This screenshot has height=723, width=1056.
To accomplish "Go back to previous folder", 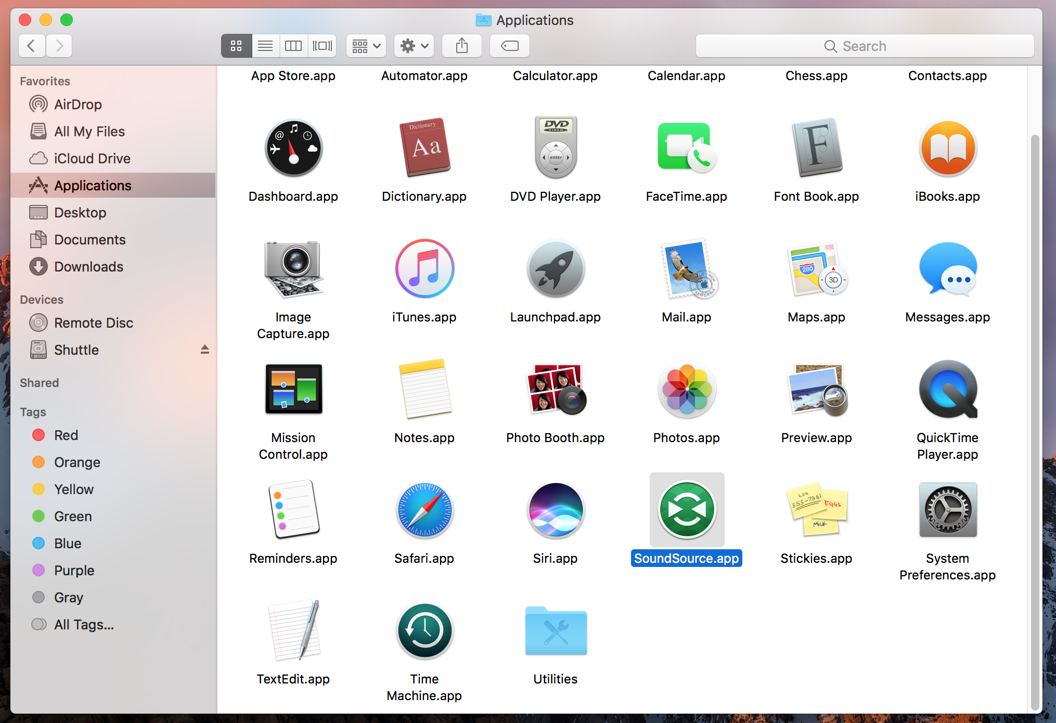I will click(x=32, y=46).
